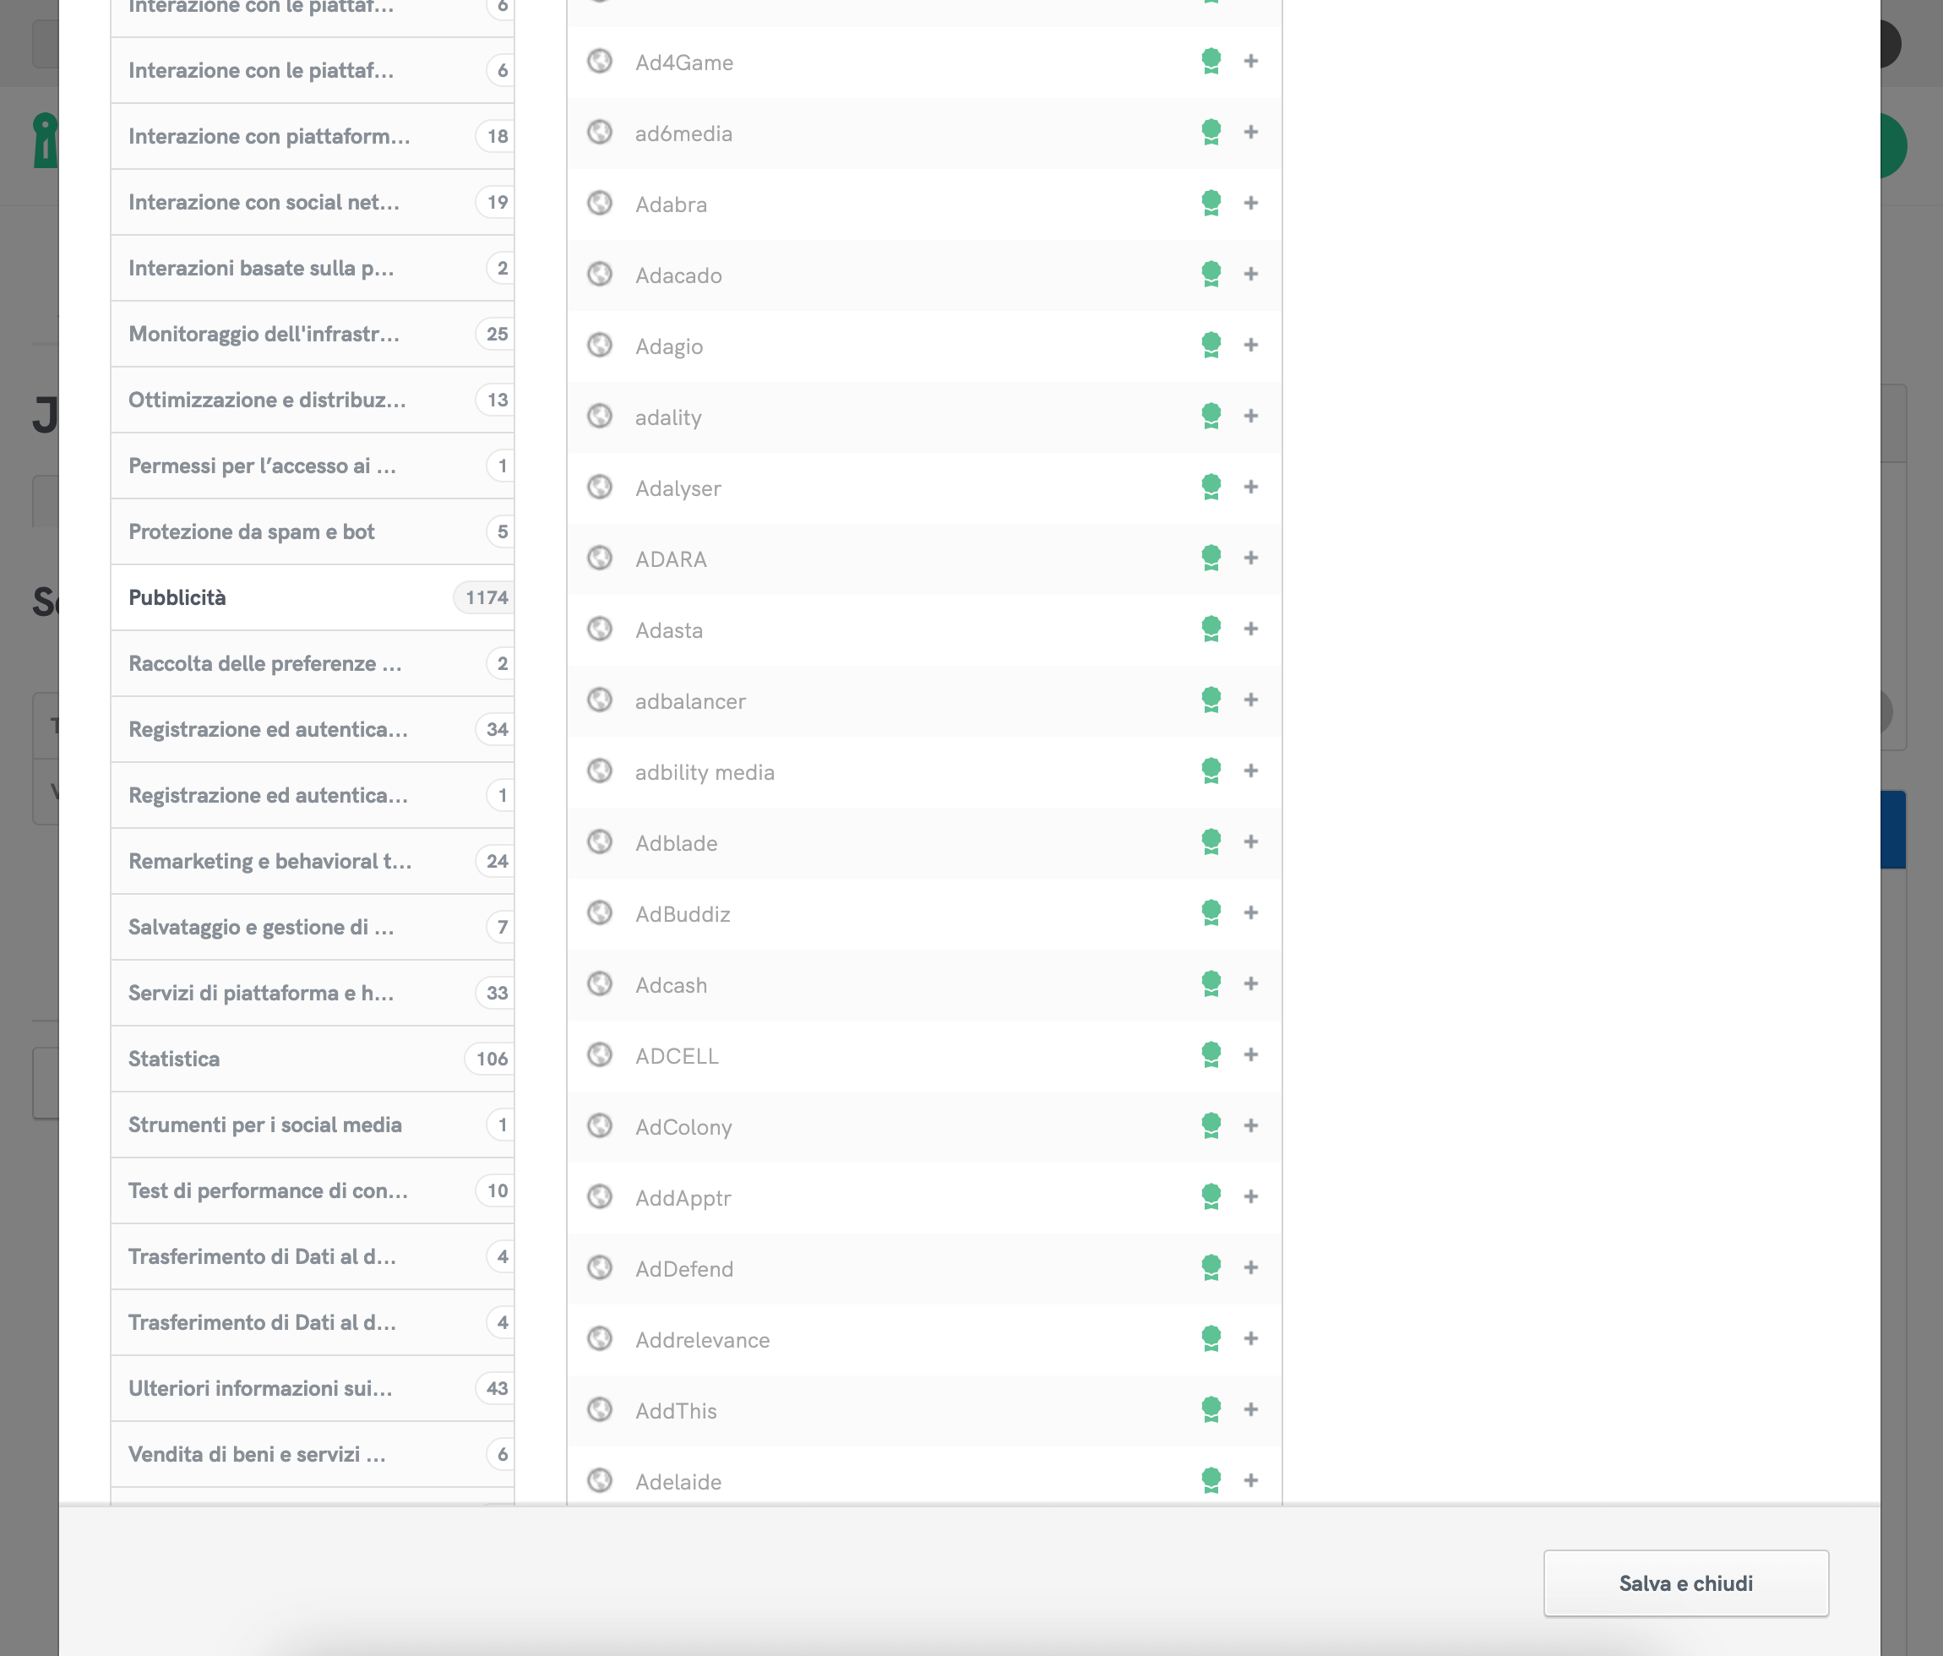Add the Ad4Game service with plus icon
Screen dimensions: 1943x1656
pos(1250,62)
